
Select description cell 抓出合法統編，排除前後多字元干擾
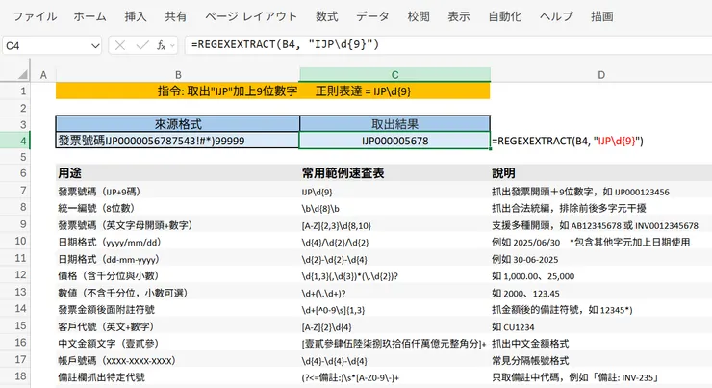tap(601, 208)
